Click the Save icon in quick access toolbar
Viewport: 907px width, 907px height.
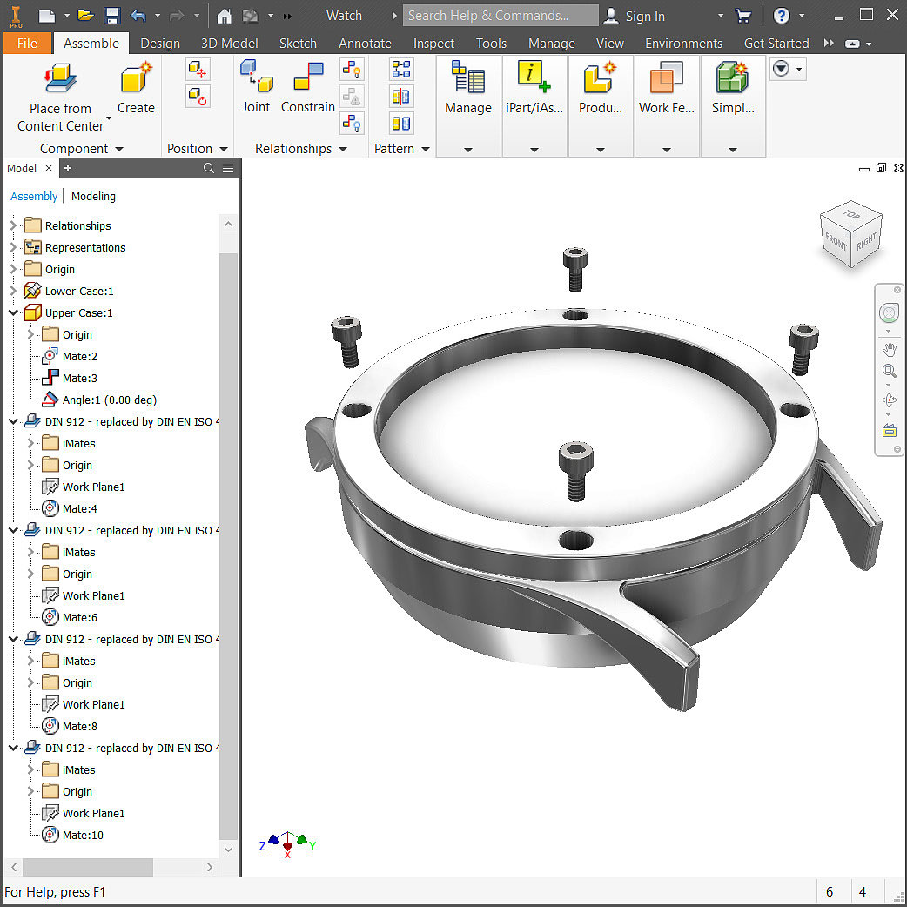click(112, 16)
